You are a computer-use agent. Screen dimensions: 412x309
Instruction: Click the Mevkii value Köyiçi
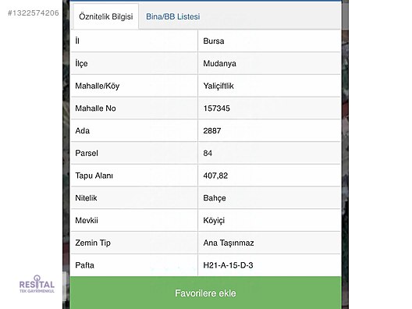(x=214, y=221)
